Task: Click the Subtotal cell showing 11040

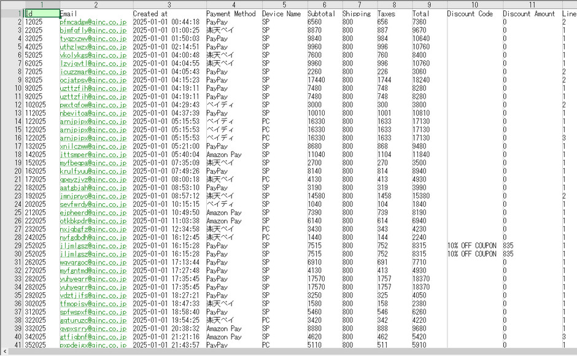Action: [x=320, y=155]
